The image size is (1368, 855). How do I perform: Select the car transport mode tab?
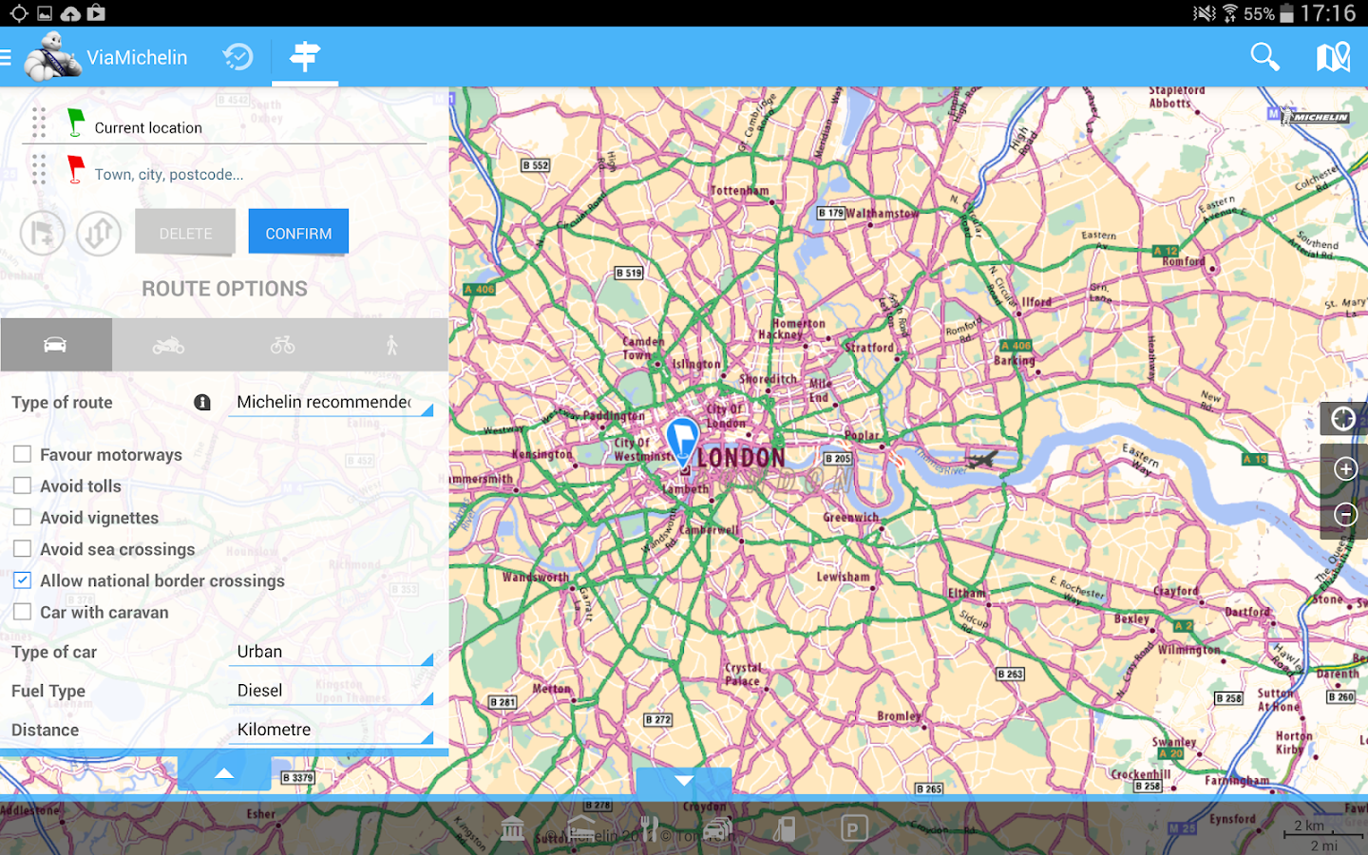point(56,345)
